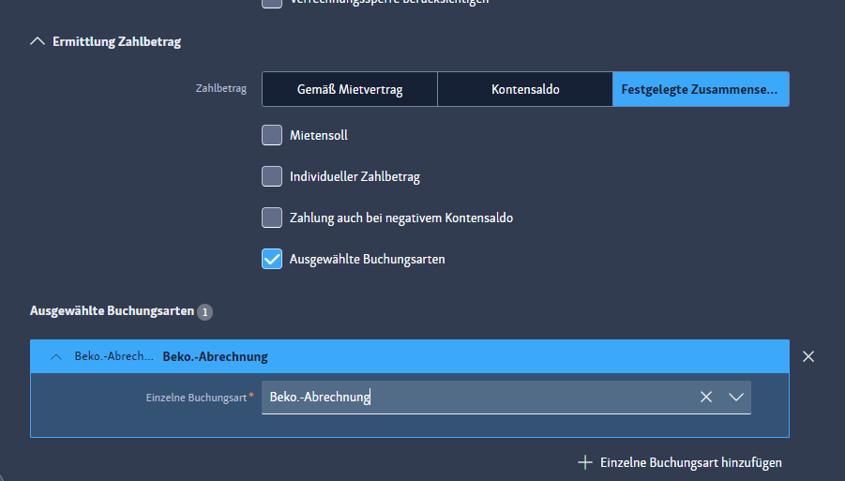Click the Ausgewählte Buchungsarten section heading

(x=112, y=310)
